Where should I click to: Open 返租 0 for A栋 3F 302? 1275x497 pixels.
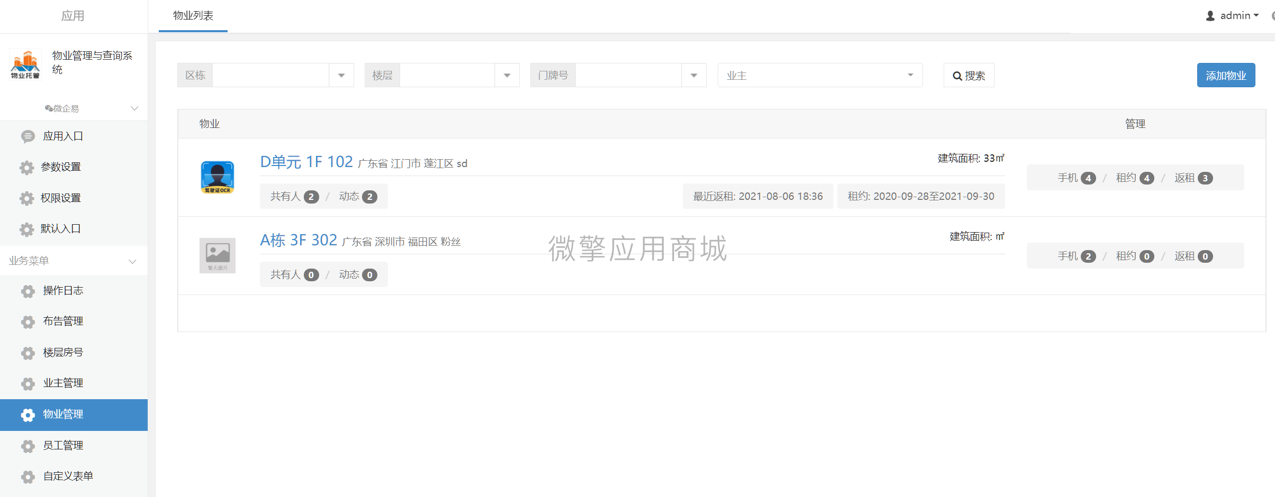click(x=1193, y=256)
